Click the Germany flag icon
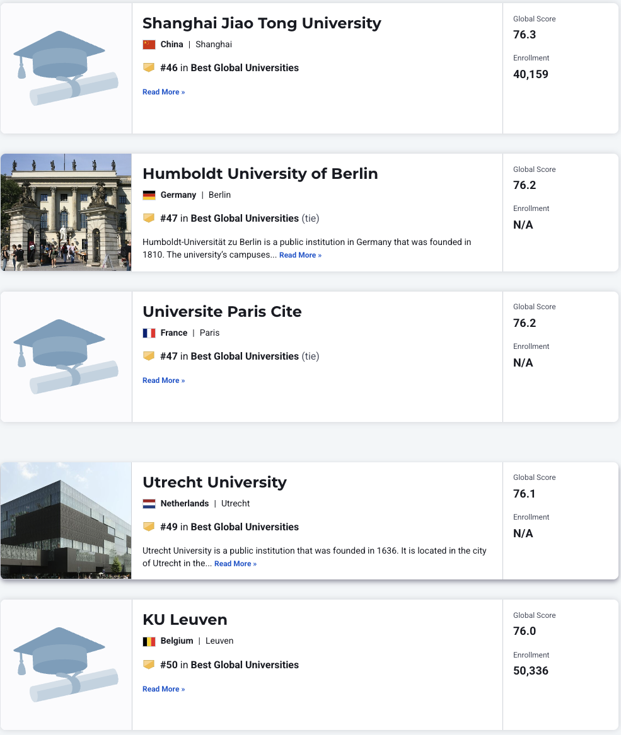 [149, 195]
